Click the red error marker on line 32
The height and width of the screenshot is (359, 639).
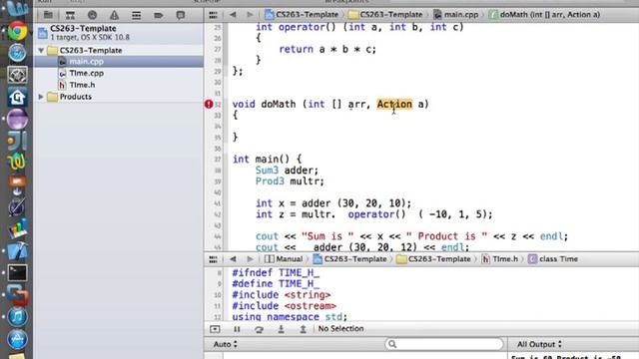(209, 104)
